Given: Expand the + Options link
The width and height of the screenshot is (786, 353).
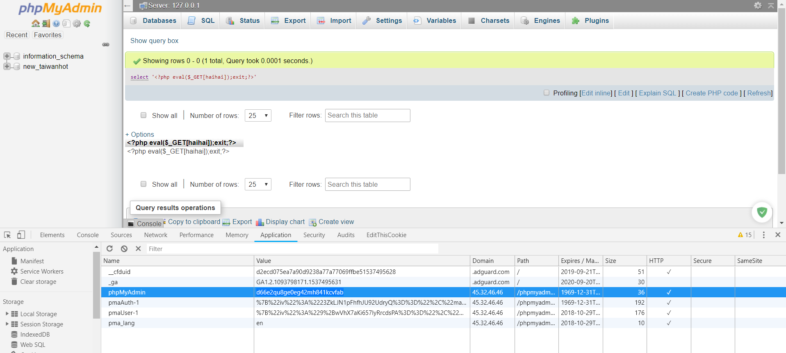Looking at the screenshot, I should click(140, 134).
